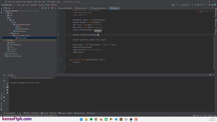Expand the .idea folder
This screenshot has height=122, width=217.
coord(6,13)
